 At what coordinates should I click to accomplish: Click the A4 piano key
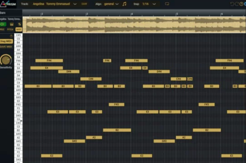click(18, 50)
